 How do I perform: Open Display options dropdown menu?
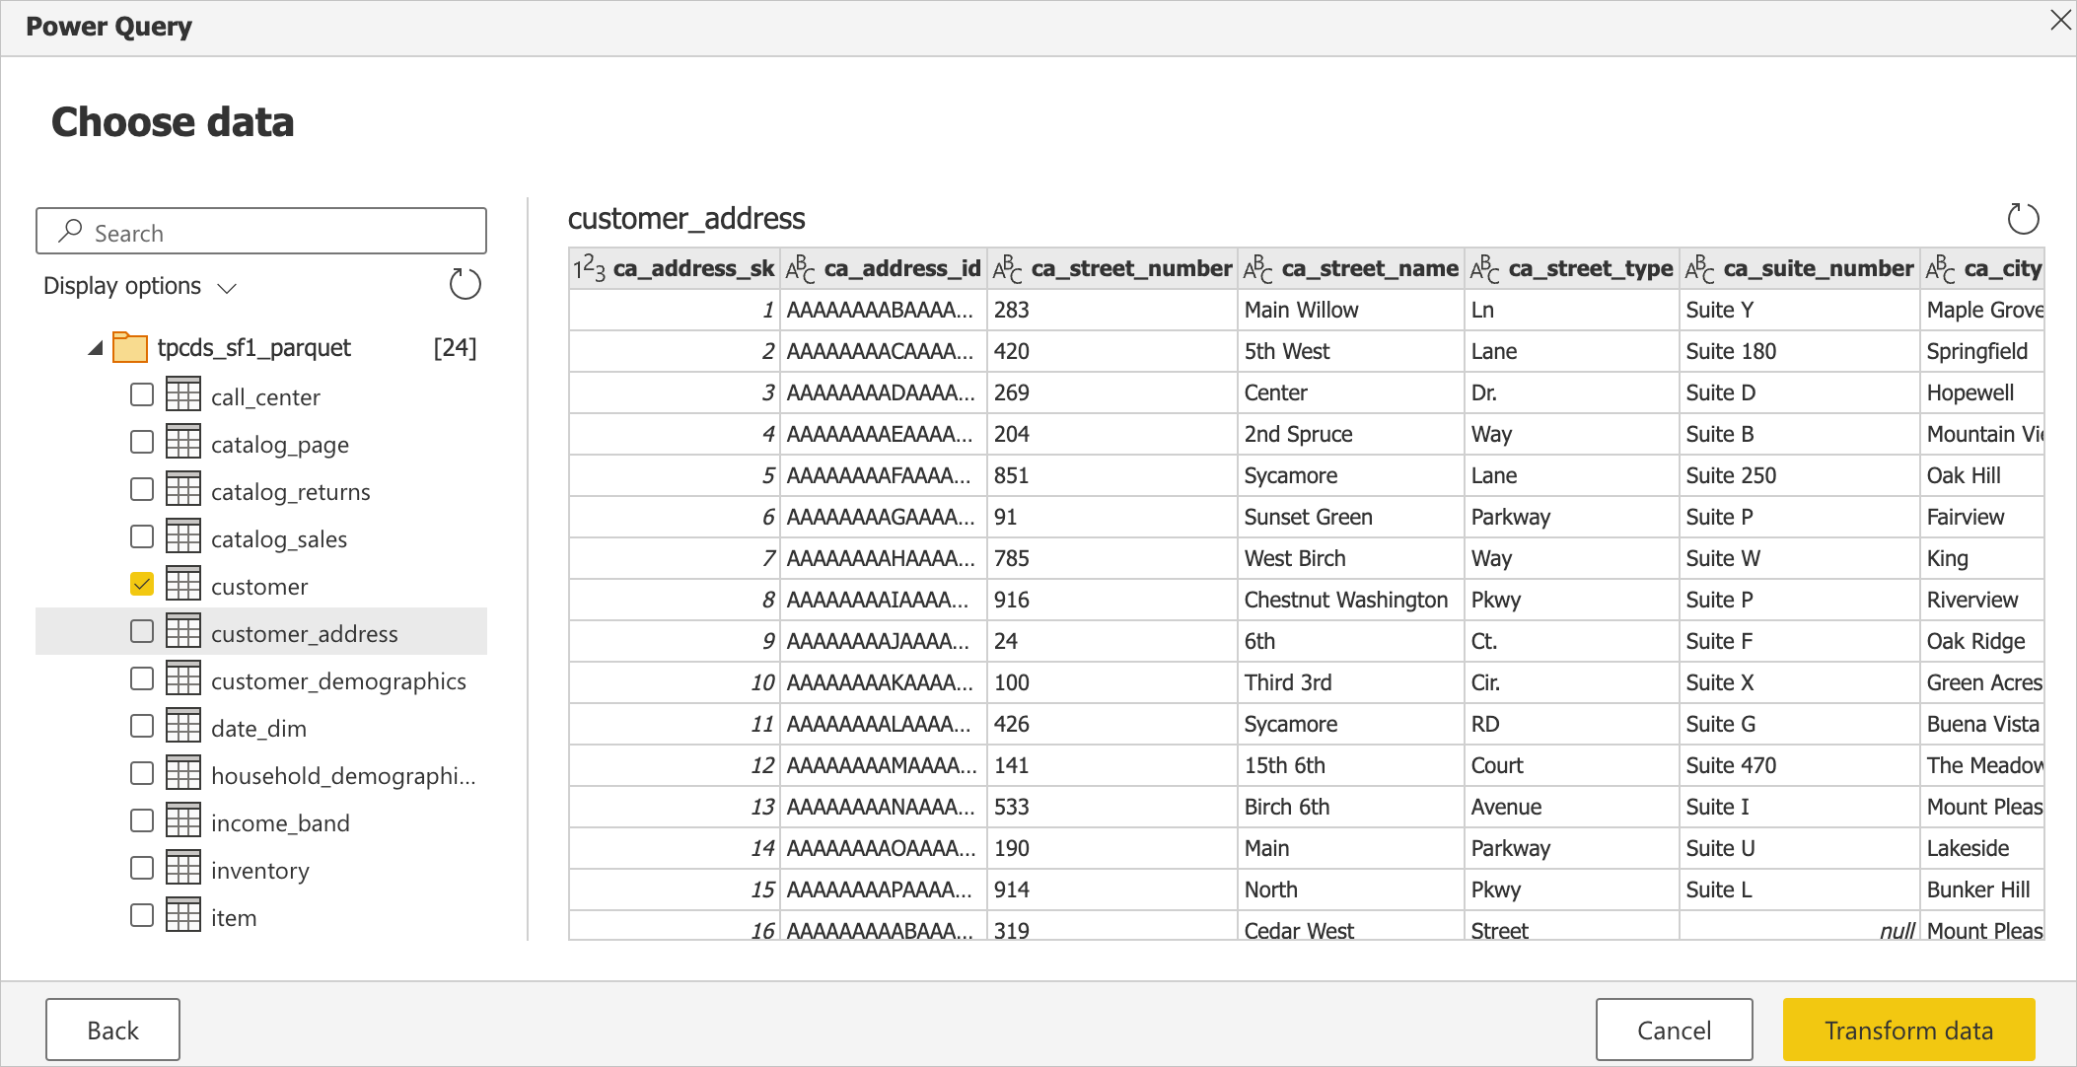(140, 286)
